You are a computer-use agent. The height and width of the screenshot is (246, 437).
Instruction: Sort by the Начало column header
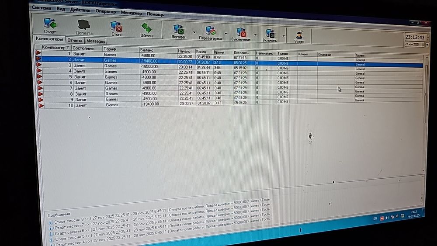pyautogui.click(x=186, y=51)
